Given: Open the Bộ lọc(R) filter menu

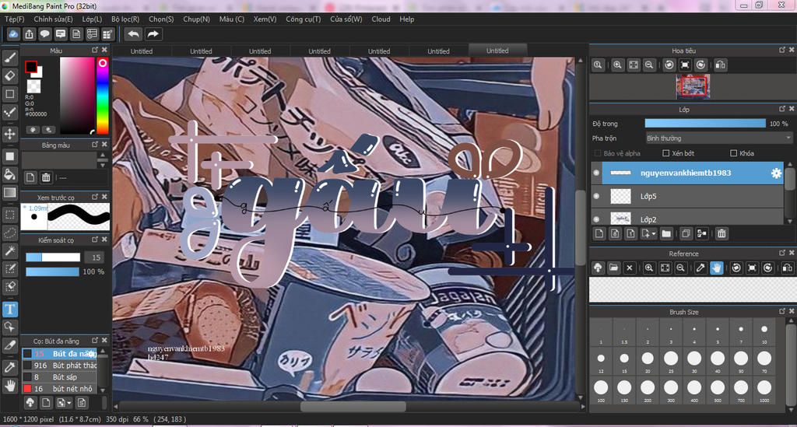Looking at the screenshot, I should (125, 19).
